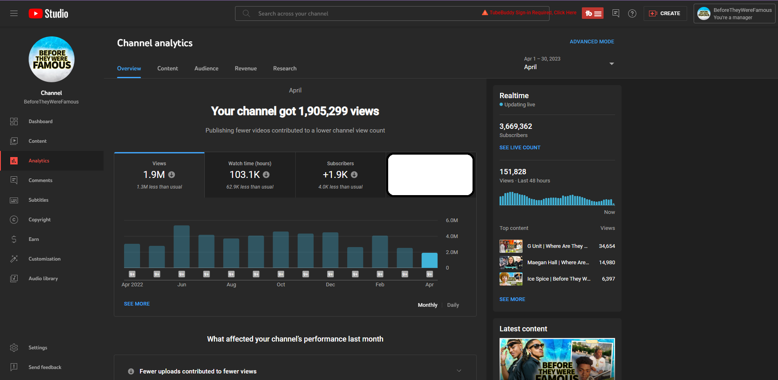This screenshot has width=778, height=380.
Task: Click the CREATE button
Action: point(665,13)
